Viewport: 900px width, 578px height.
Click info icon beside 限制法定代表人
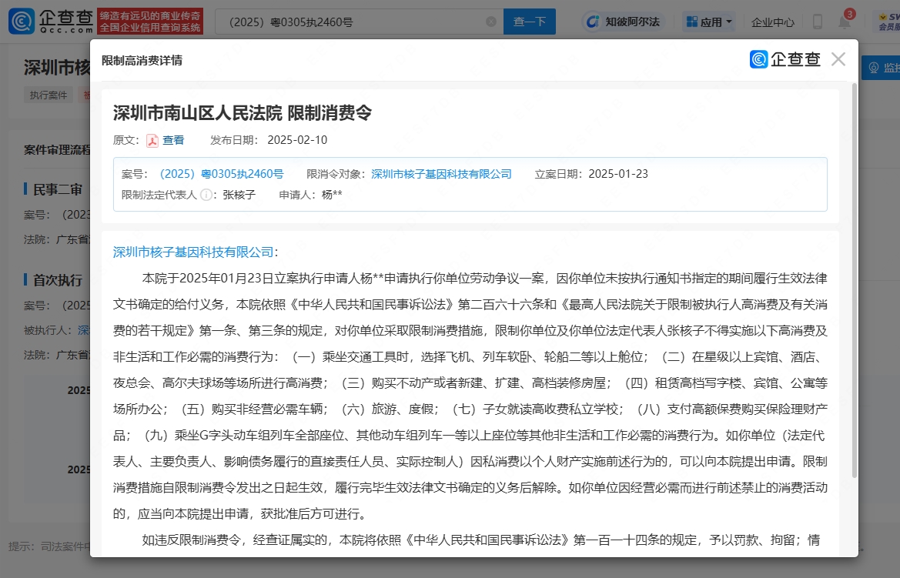[206, 195]
